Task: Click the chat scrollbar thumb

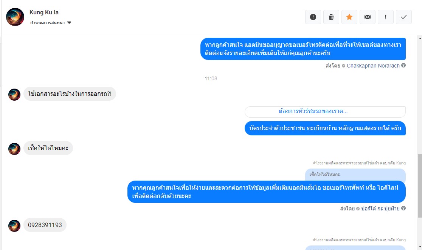Action: [x=420, y=186]
